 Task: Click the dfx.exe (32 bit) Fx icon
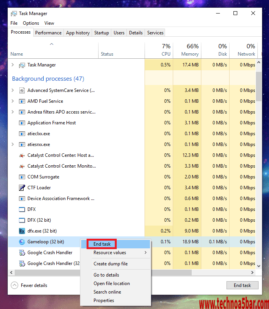pyautogui.click(x=22, y=231)
